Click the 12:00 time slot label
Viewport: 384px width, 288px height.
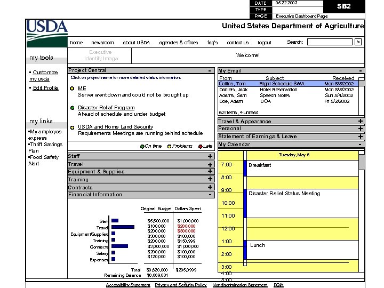(x=228, y=228)
